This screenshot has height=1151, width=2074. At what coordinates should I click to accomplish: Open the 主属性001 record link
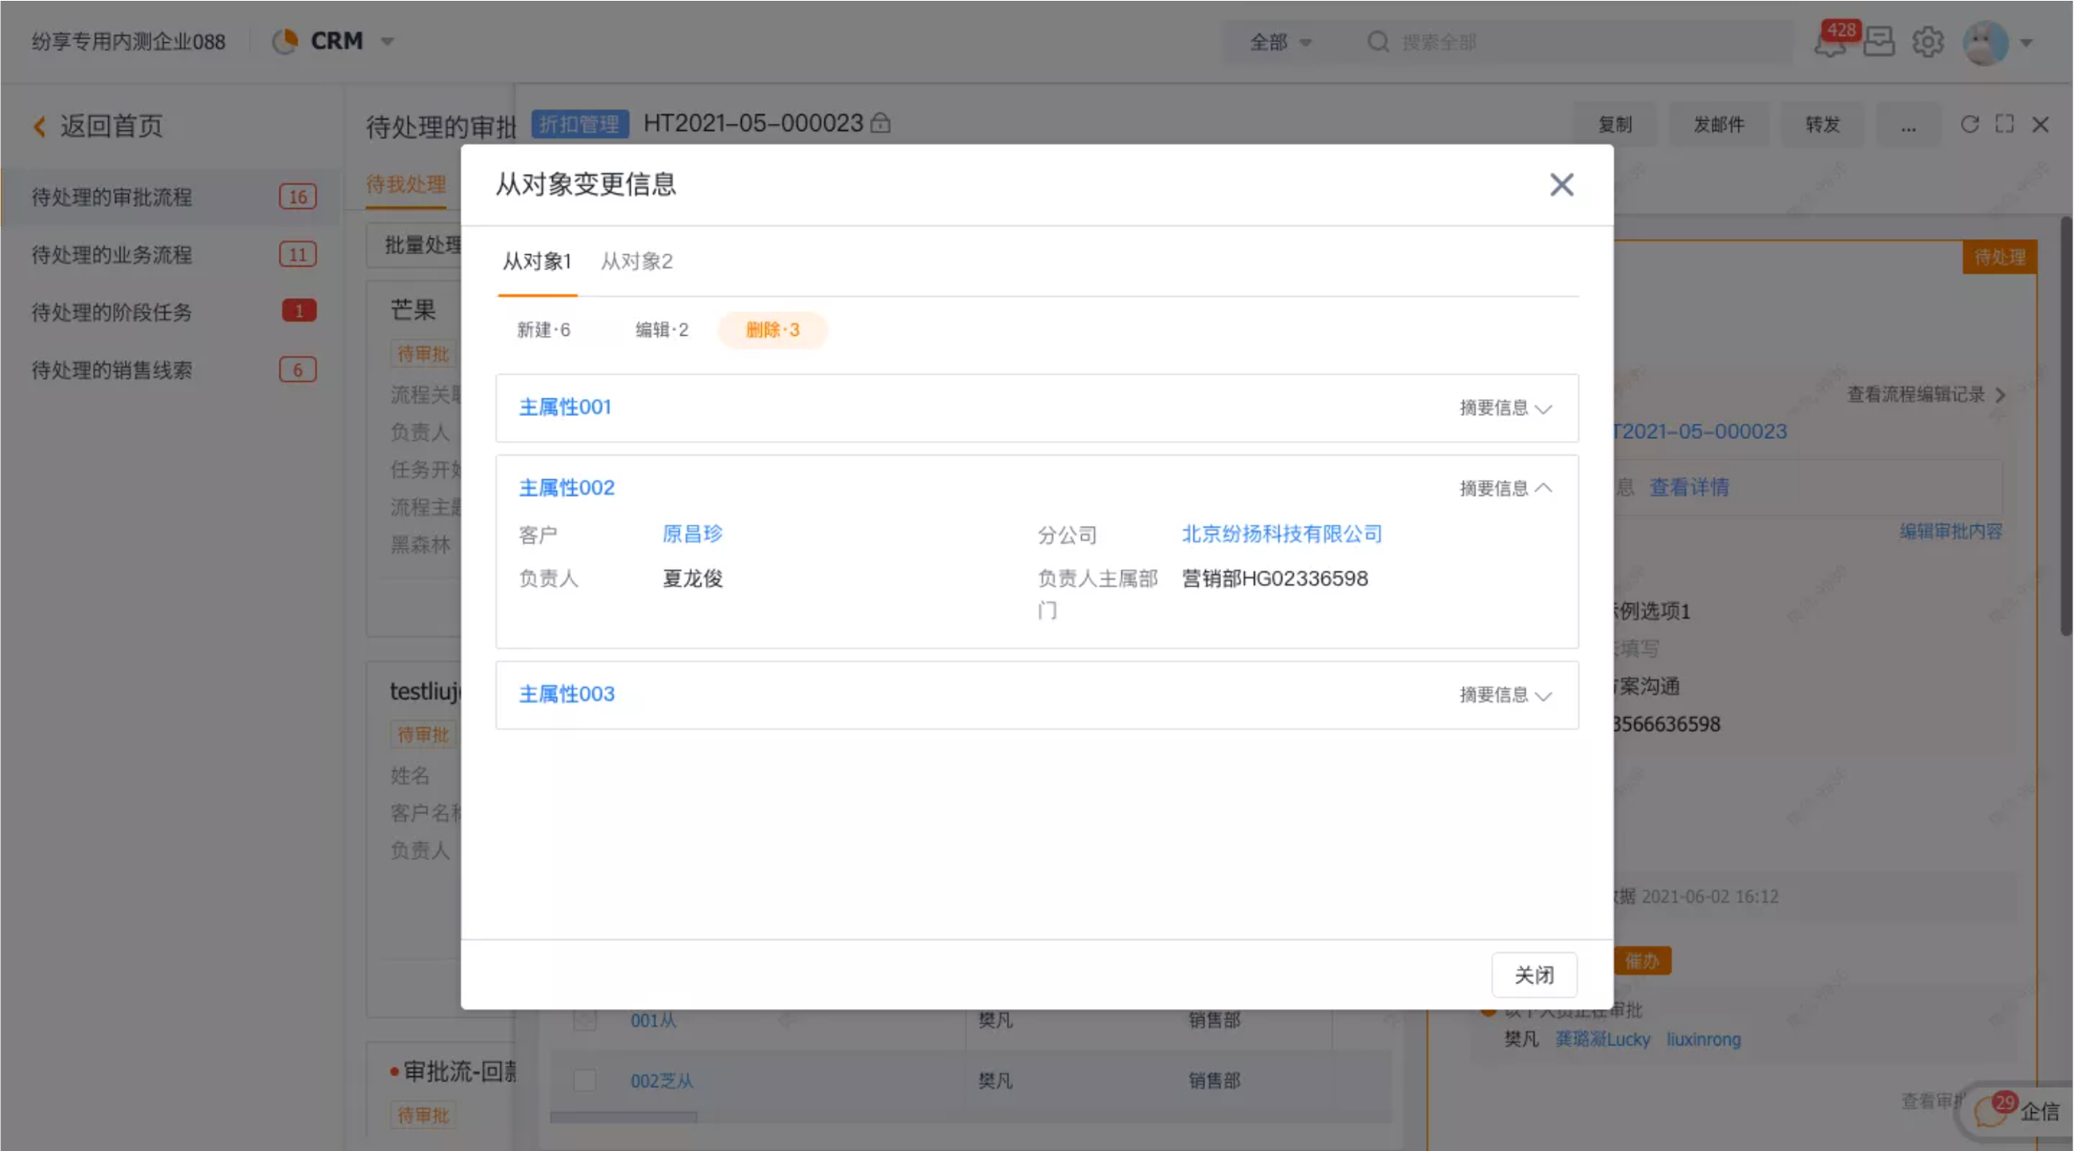point(564,408)
